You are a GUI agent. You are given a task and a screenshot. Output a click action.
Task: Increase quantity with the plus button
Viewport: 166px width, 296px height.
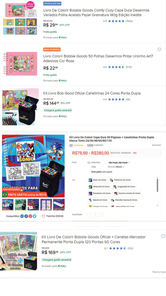pyautogui.click(x=101, y=215)
